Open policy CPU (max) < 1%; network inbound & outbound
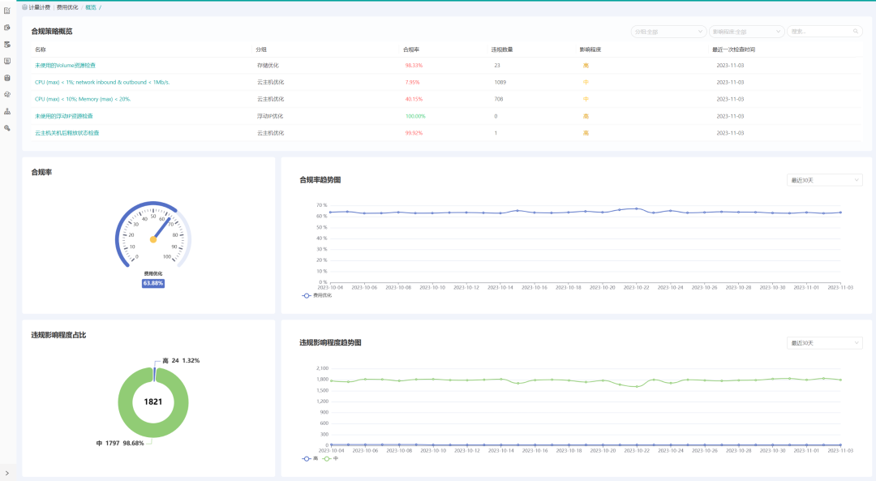This screenshot has width=876, height=481. 102,82
